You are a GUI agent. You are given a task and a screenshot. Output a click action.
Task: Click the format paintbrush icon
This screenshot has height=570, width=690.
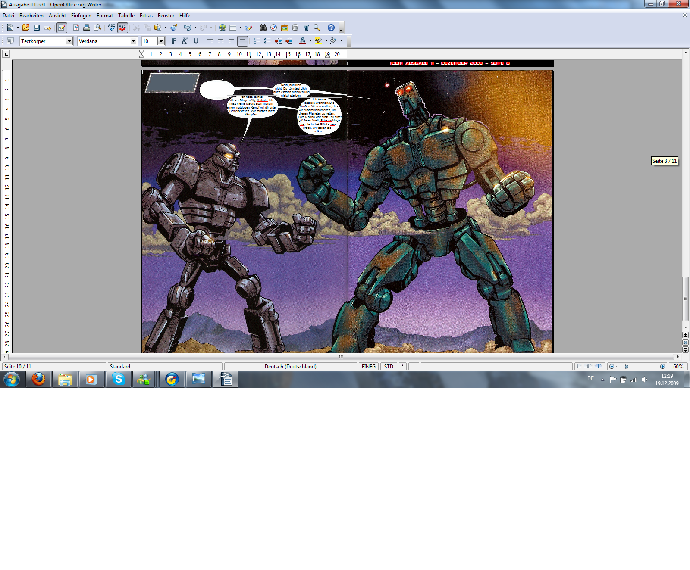(174, 28)
